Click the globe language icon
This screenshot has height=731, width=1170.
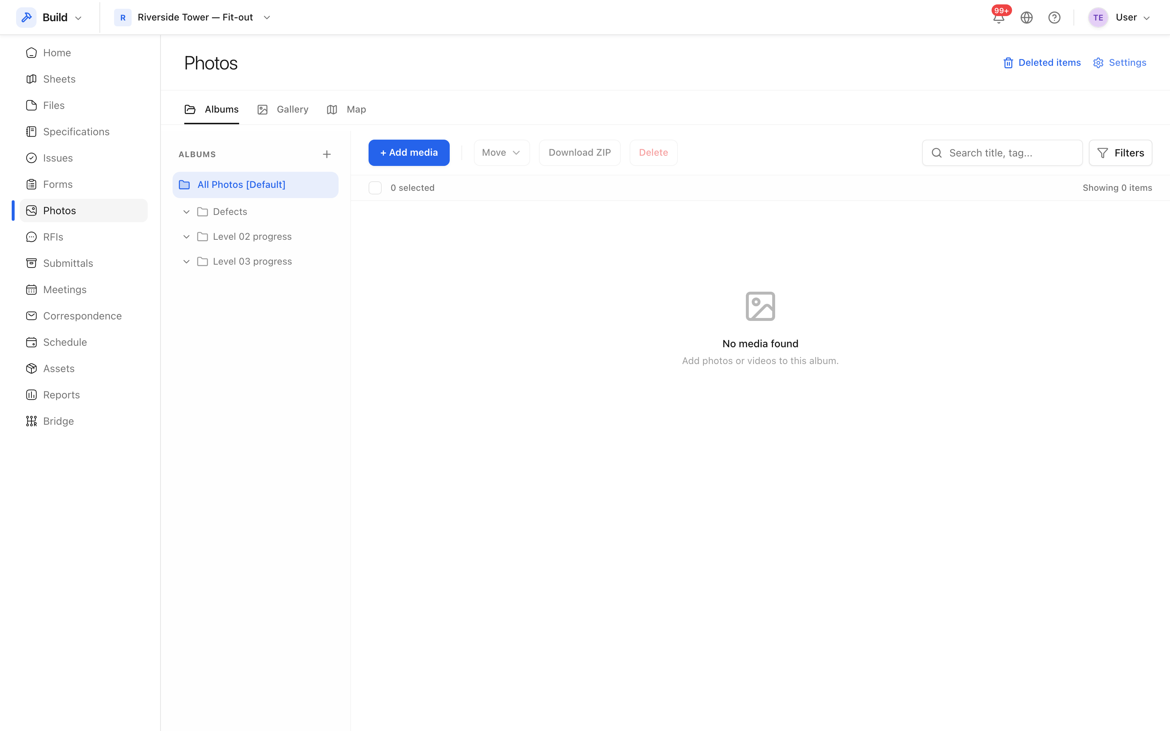click(x=1026, y=18)
